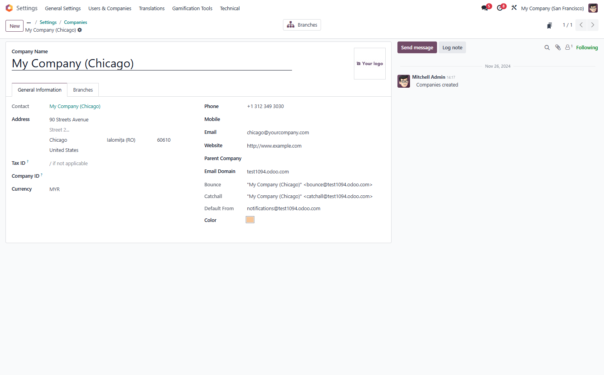Open Translations menu
The height and width of the screenshot is (375, 604).
pos(152,8)
